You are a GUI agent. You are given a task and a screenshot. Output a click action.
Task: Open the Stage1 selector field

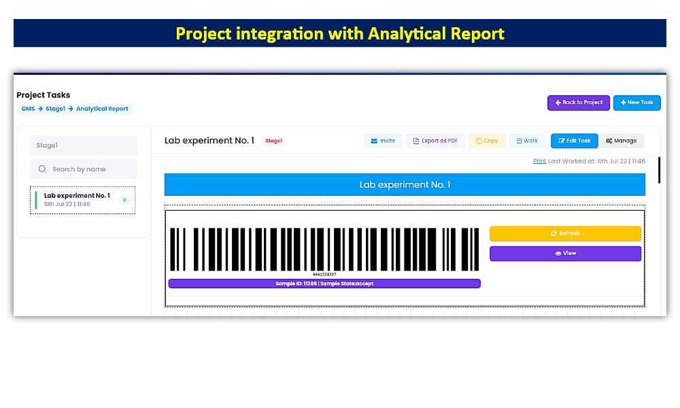pyautogui.click(x=84, y=146)
